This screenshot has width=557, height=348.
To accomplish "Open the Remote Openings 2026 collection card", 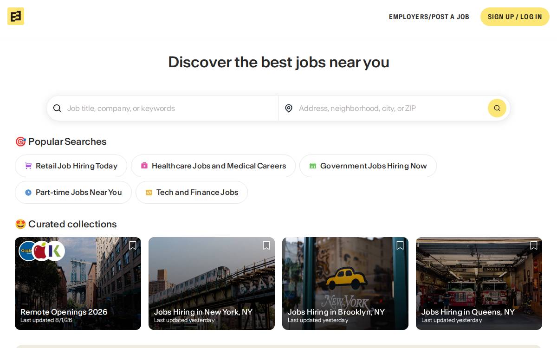I will pyautogui.click(x=78, y=284).
